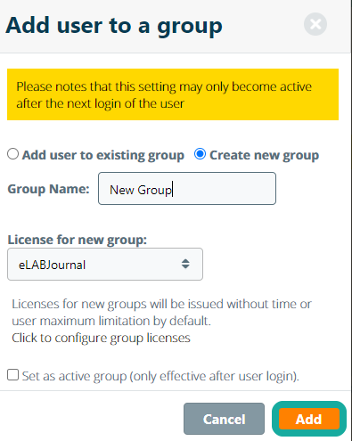Select the Create new group radio button
The image size is (352, 441).
coord(200,154)
